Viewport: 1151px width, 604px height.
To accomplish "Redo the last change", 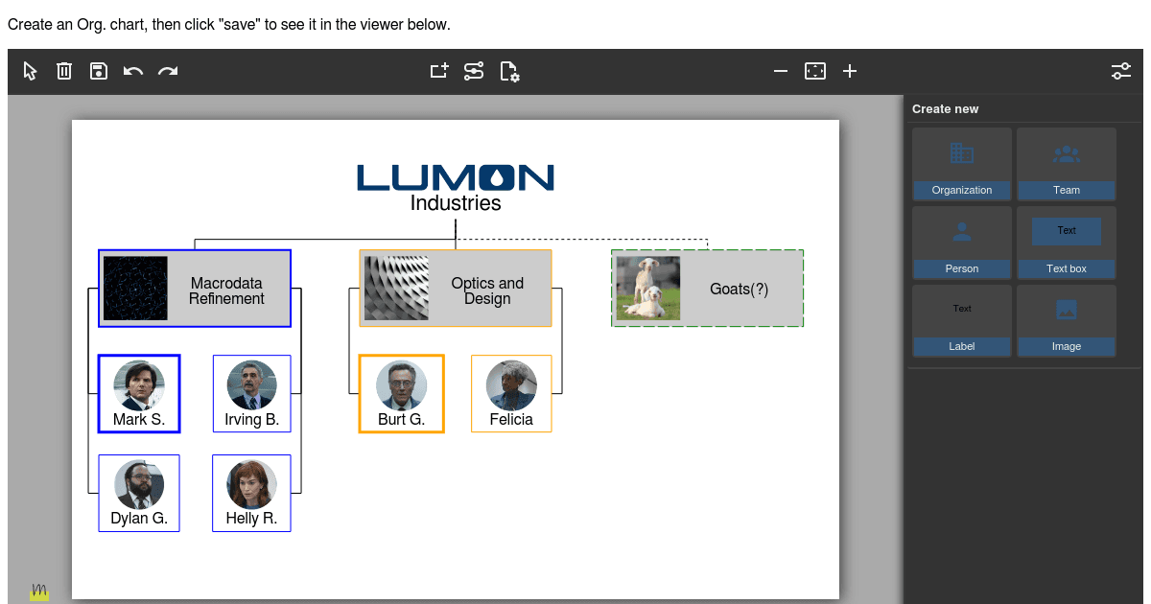I will pyautogui.click(x=168, y=71).
